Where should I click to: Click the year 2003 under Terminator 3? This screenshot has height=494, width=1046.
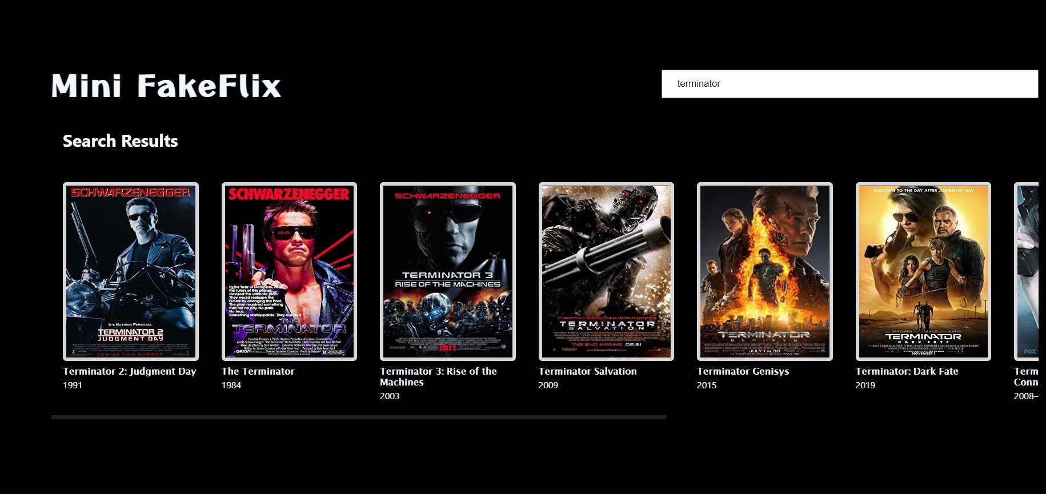coord(390,396)
